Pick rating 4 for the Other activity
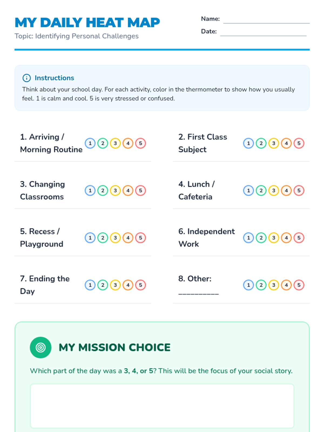 (x=286, y=285)
